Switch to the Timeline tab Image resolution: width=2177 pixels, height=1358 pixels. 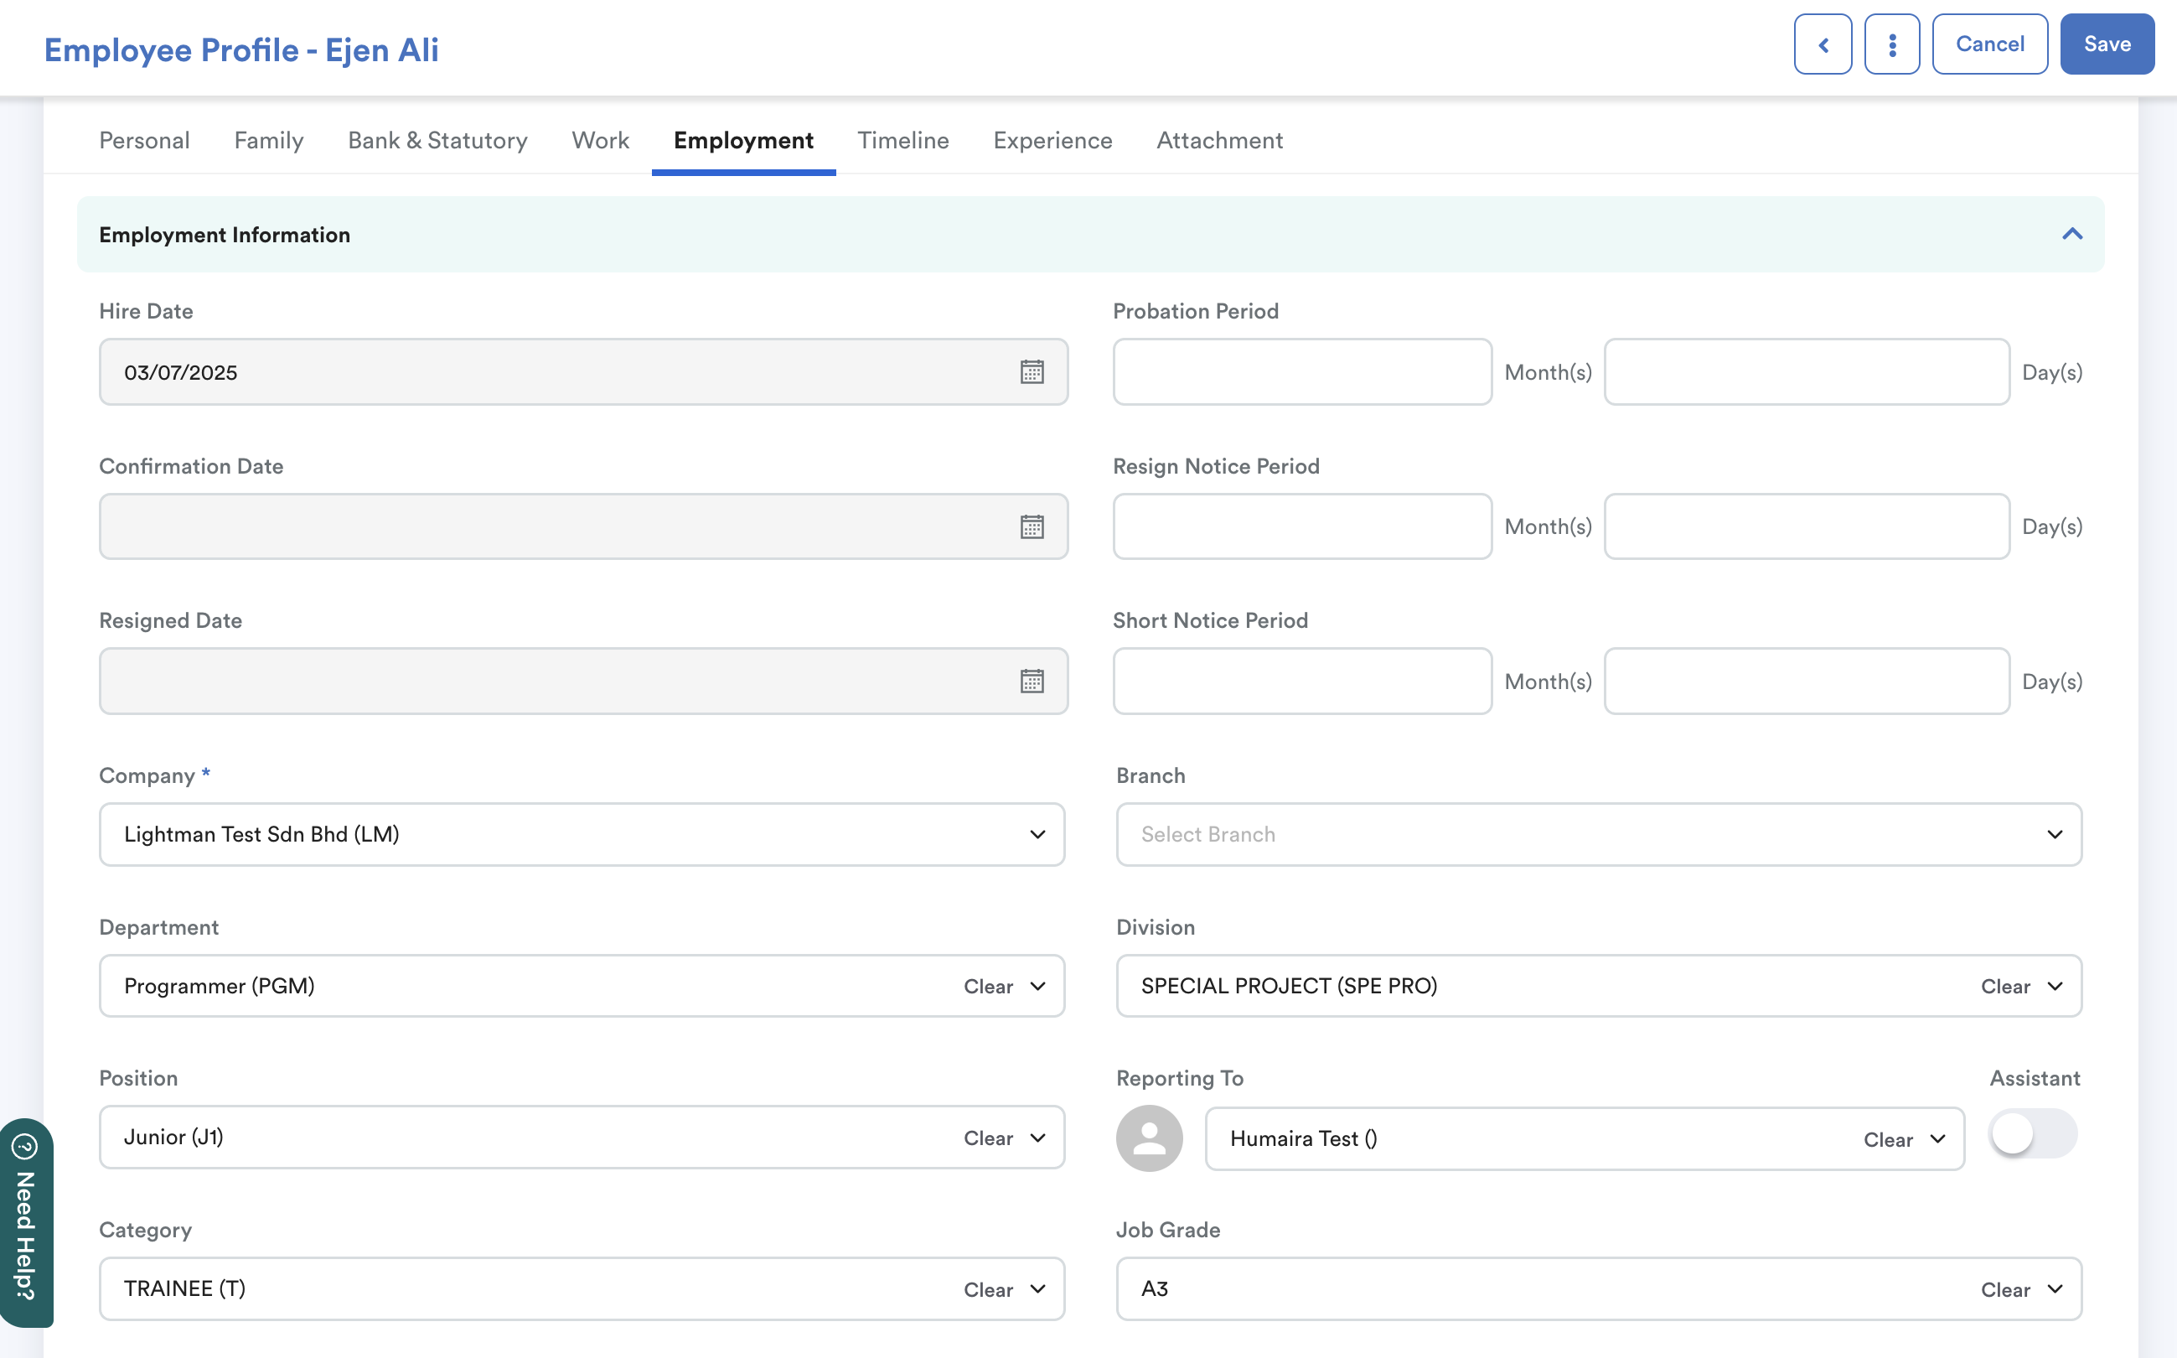[x=902, y=140]
